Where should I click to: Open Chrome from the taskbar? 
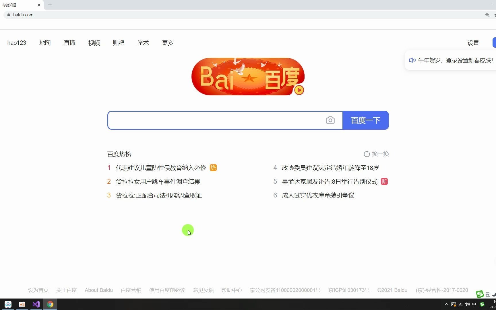pos(50,304)
